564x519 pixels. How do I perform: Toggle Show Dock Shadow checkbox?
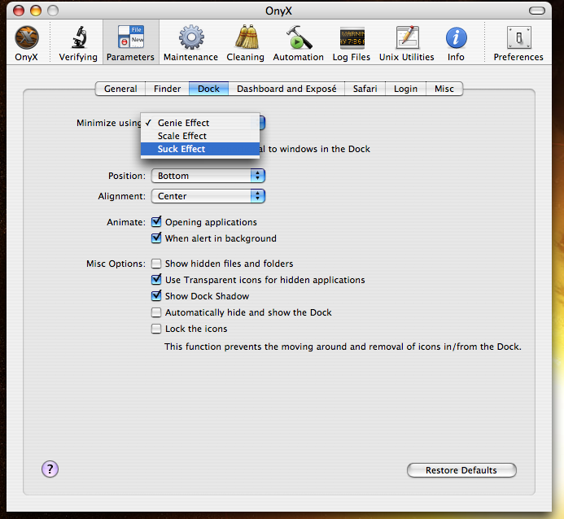[156, 296]
